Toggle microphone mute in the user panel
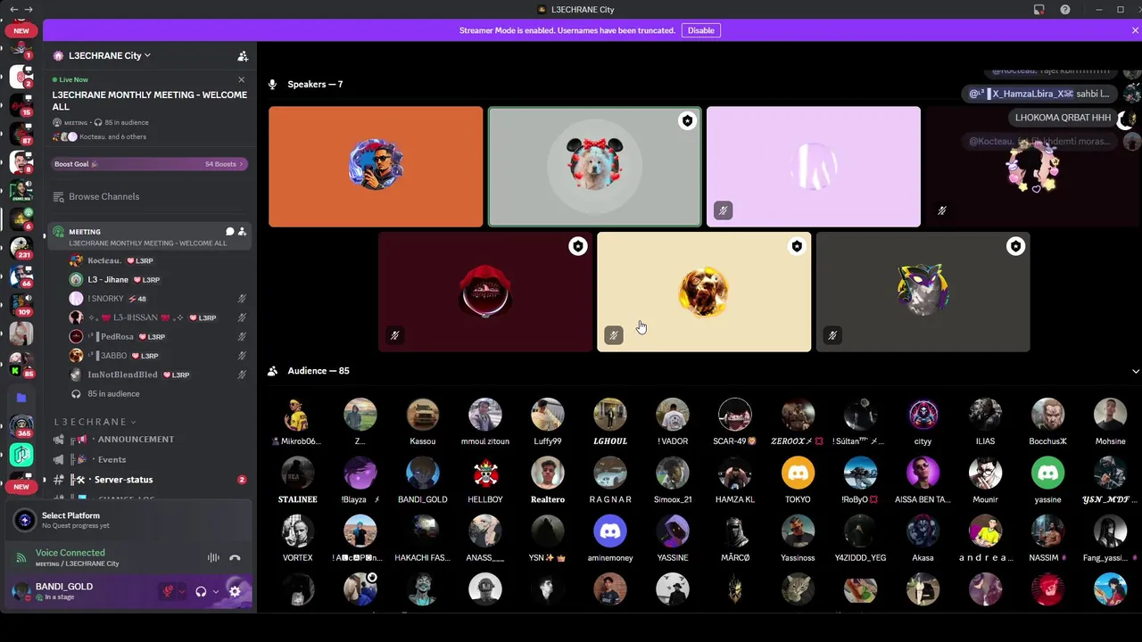Viewport: 1142px width, 642px height. pyautogui.click(x=167, y=591)
